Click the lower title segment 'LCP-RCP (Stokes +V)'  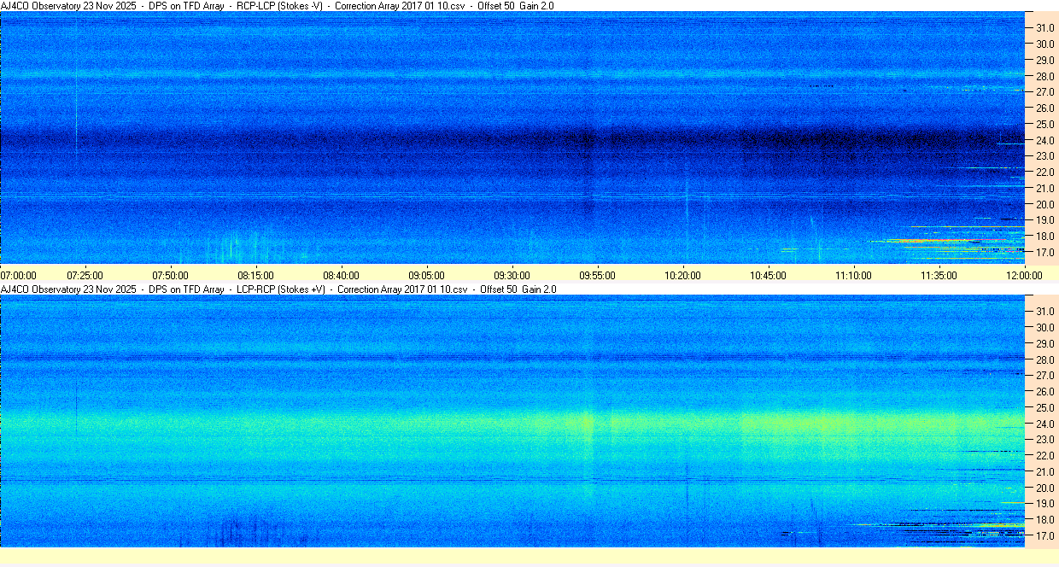[281, 289]
